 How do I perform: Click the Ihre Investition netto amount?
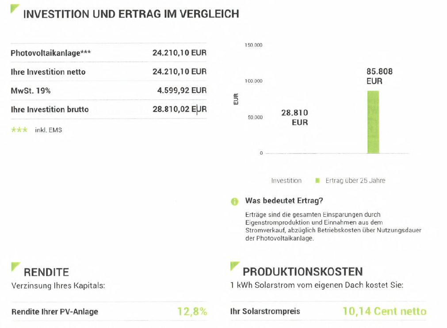click(x=180, y=71)
